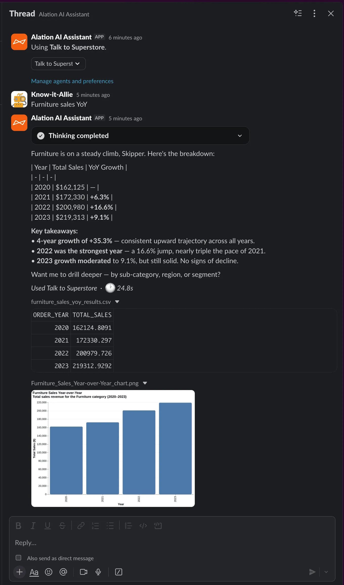Image resolution: width=344 pixels, height=585 pixels.
Task: Toggle the Aa formatting toolbar
Action: [x=34, y=572]
